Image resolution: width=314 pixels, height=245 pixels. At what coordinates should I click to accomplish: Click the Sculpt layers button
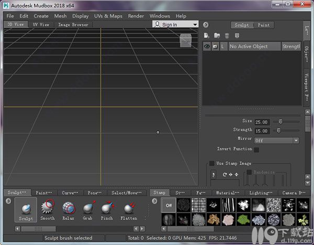click(242, 25)
